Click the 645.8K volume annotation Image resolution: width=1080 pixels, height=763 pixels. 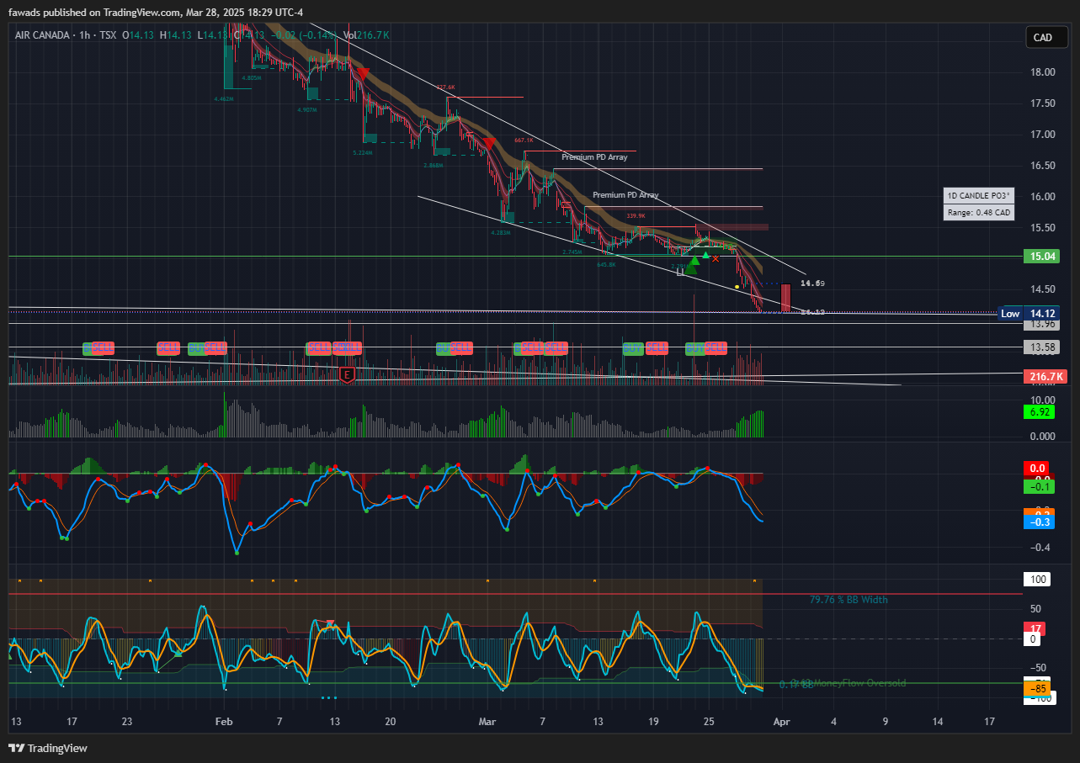tap(606, 264)
